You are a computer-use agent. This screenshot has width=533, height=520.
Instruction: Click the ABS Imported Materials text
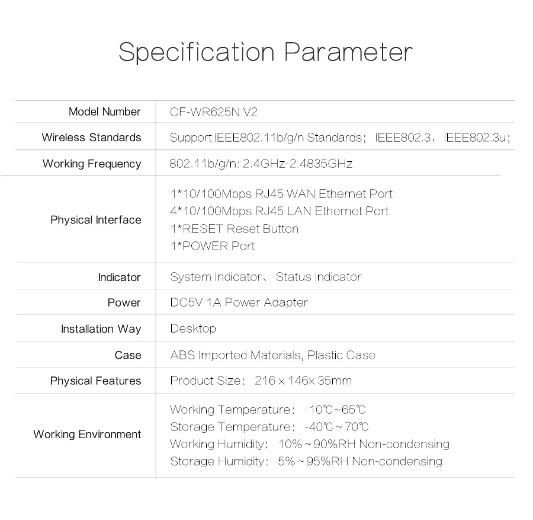coord(236,355)
